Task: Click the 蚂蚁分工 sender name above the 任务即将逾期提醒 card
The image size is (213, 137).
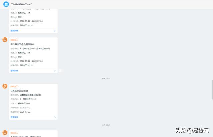Action: pyautogui.click(x=14, y=86)
